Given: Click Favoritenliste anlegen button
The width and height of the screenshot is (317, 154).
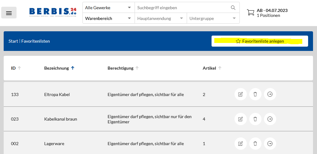Looking at the screenshot, I should (x=260, y=41).
